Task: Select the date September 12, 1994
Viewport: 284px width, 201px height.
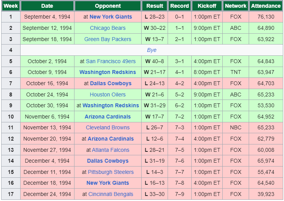Action: coord(47,28)
